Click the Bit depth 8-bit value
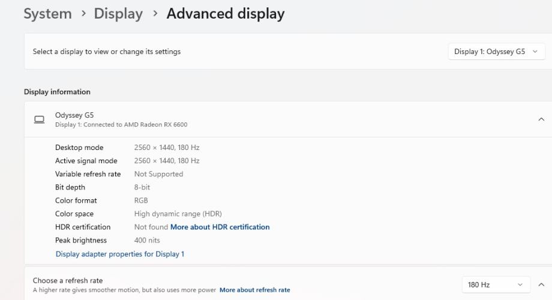 tap(142, 187)
